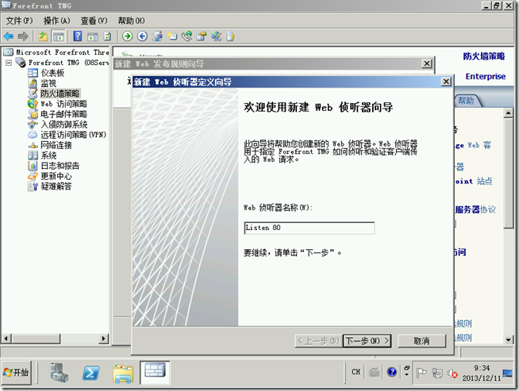The image size is (519, 391).
Task: Select 监视 in the tree
Action: coord(48,83)
